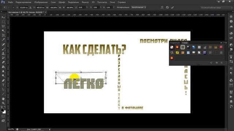The height and width of the screenshot is (131, 234).
Task: Select the Move tool
Action: tap(3, 17)
